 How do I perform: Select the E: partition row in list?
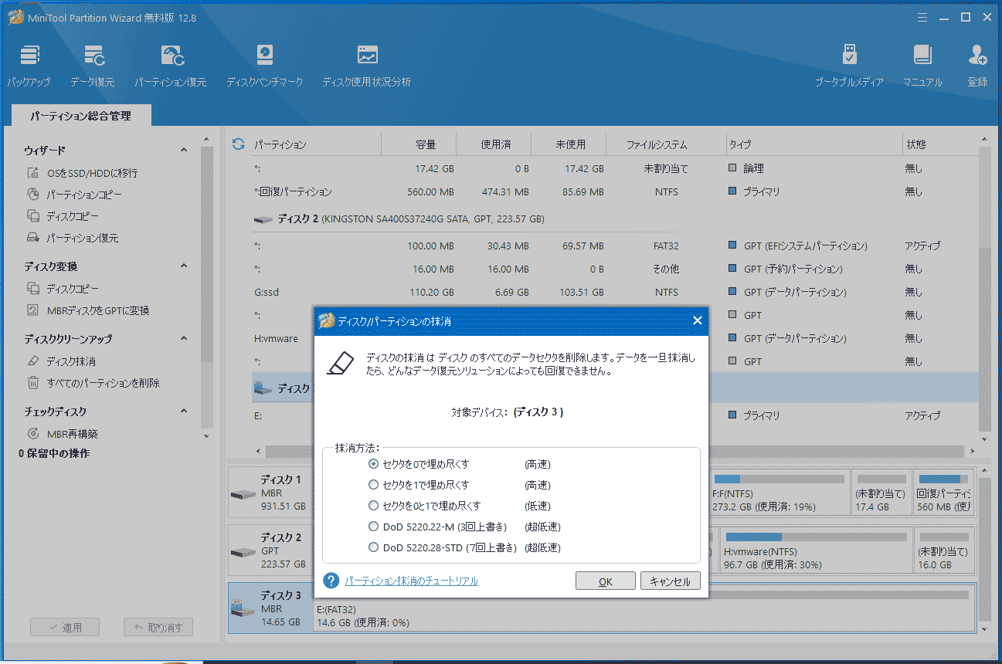click(614, 415)
